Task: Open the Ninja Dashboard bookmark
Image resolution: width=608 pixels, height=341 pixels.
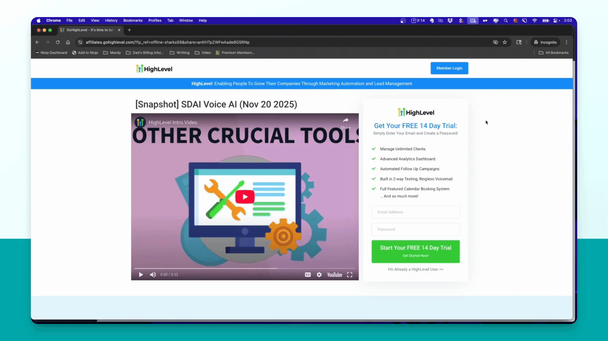Action: (51, 53)
